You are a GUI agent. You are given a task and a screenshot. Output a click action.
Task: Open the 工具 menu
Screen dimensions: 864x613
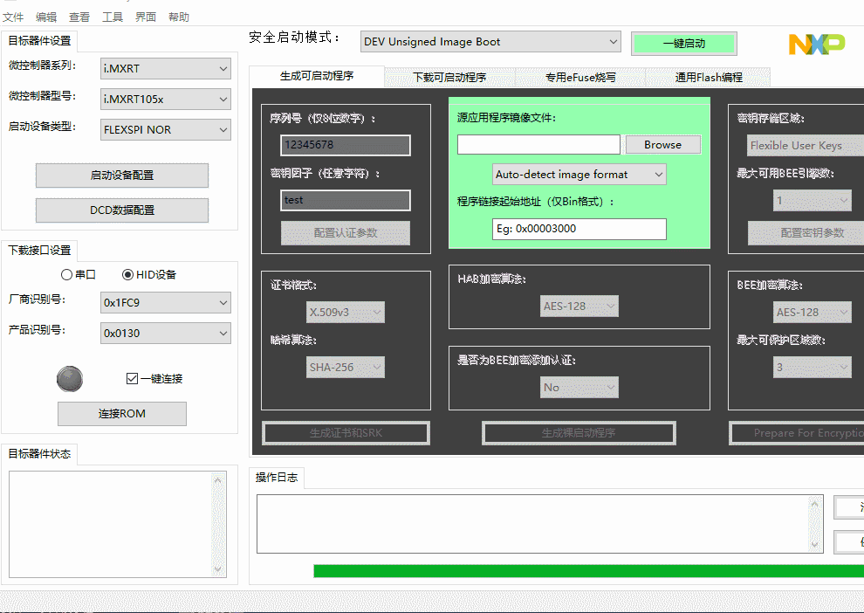113,17
